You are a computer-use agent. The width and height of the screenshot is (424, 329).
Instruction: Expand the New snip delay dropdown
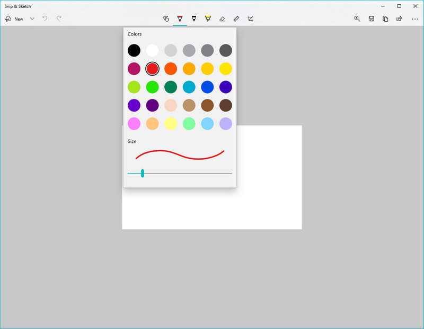[32, 19]
